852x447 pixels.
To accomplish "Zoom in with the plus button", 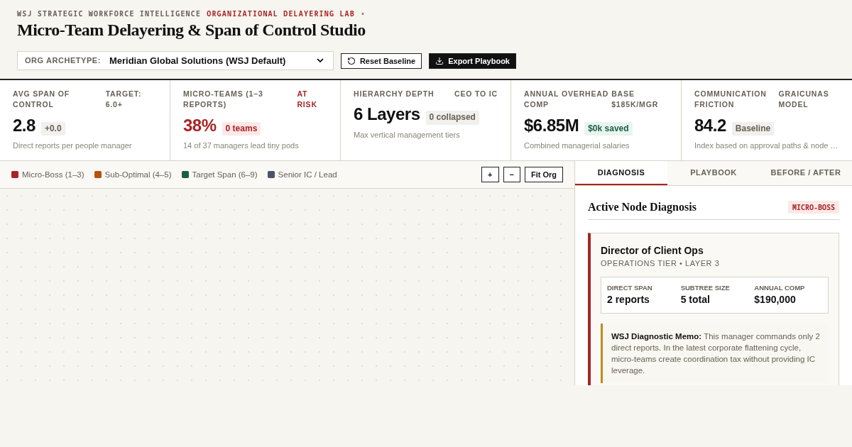I will tap(490, 175).
